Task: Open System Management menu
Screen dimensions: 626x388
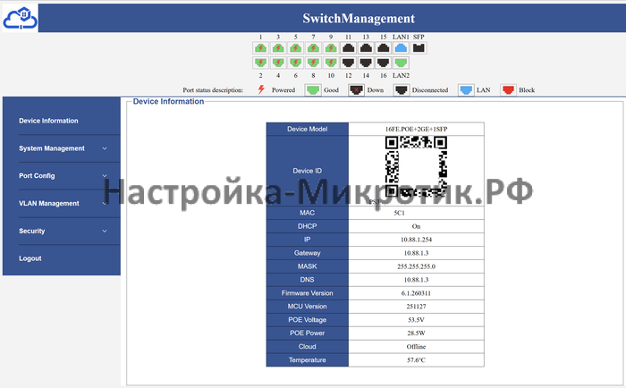Action: pyautogui.click(x=52, y=148)
